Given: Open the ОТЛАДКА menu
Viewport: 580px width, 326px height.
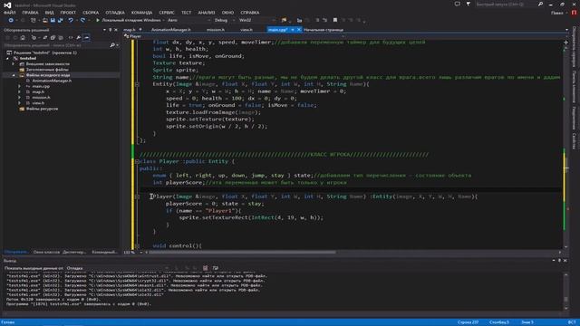Looking at the screenshot, I should [115, 13].
